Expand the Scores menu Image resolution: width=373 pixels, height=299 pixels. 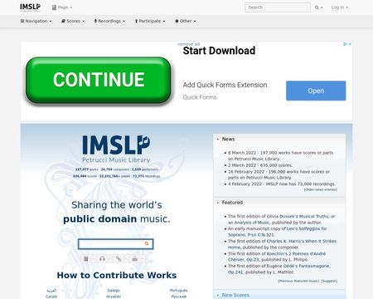coord(73,21)
